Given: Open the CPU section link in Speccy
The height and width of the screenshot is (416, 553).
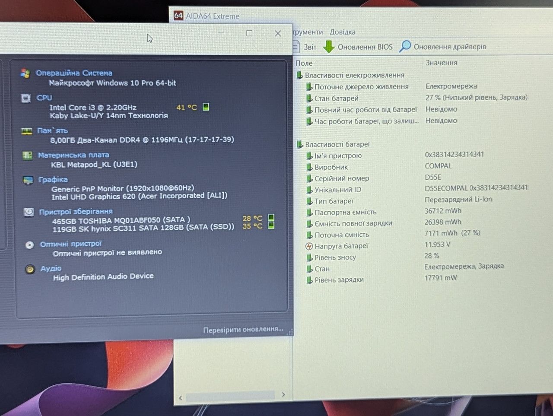Looking at the screenshot, I should pyautogui.click(x=44, y=98).
